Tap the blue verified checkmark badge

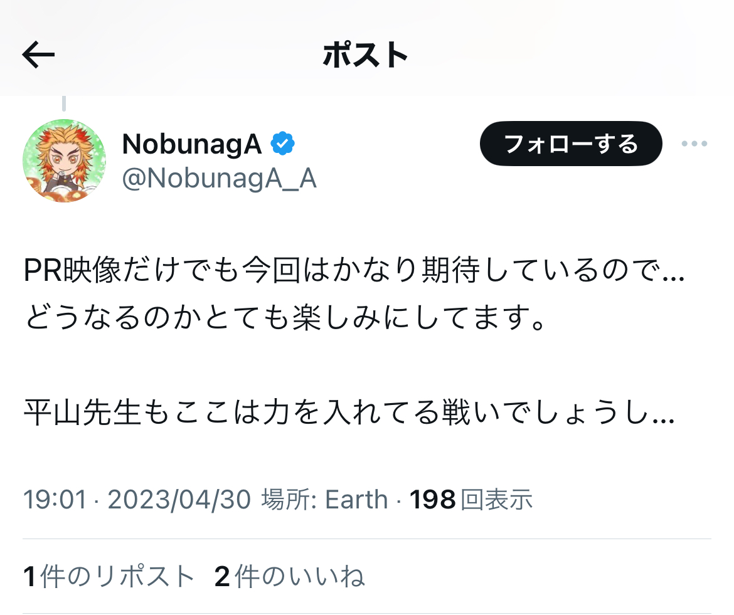point(283,143)
